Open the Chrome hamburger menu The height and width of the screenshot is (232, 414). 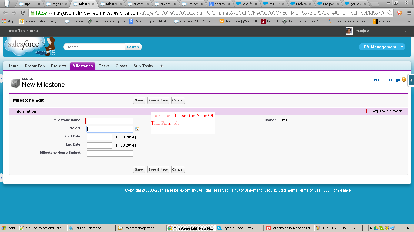409,13
